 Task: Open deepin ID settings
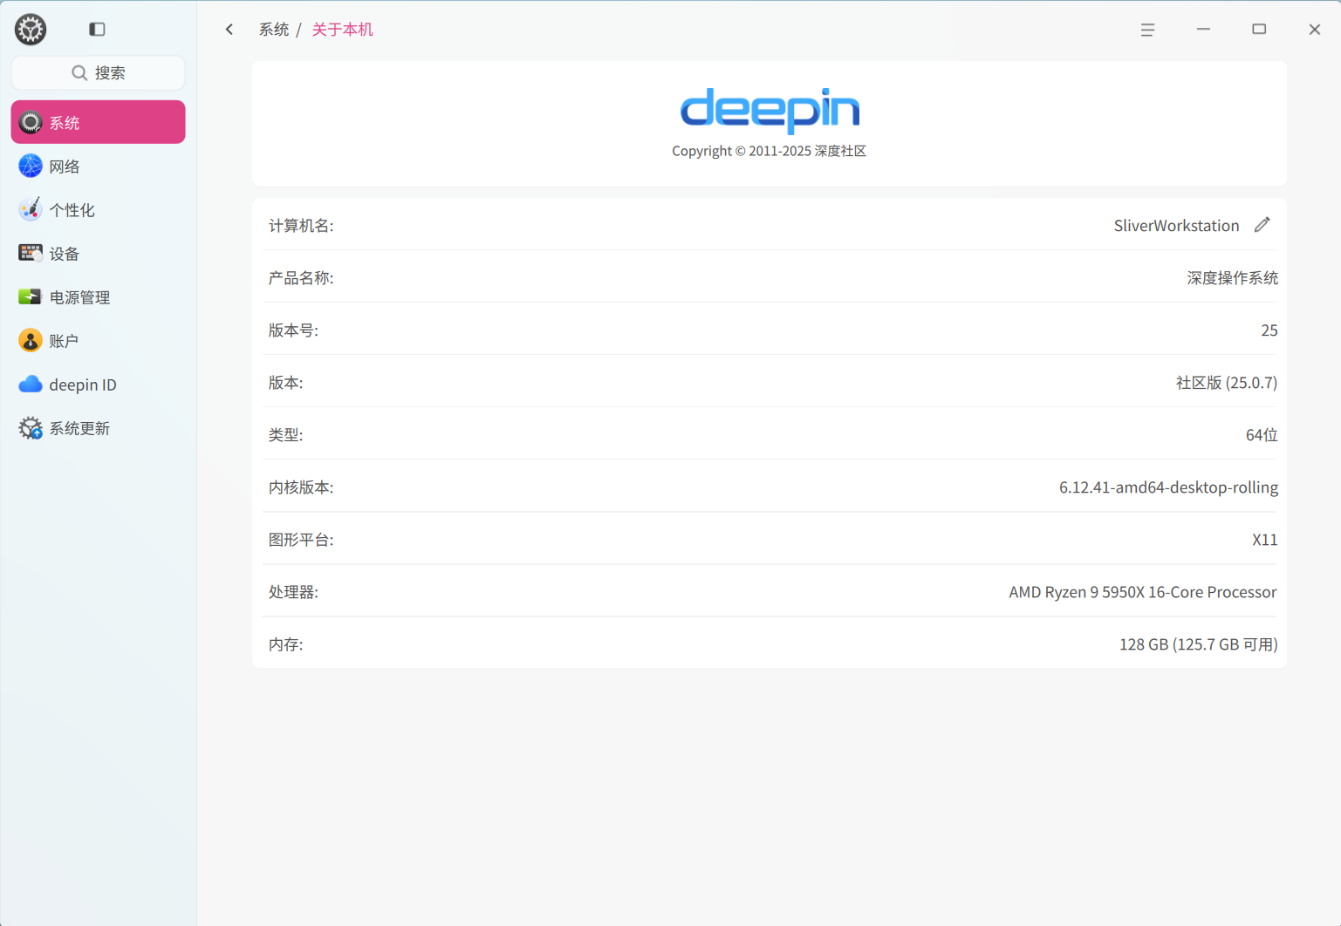click(98, 384)
